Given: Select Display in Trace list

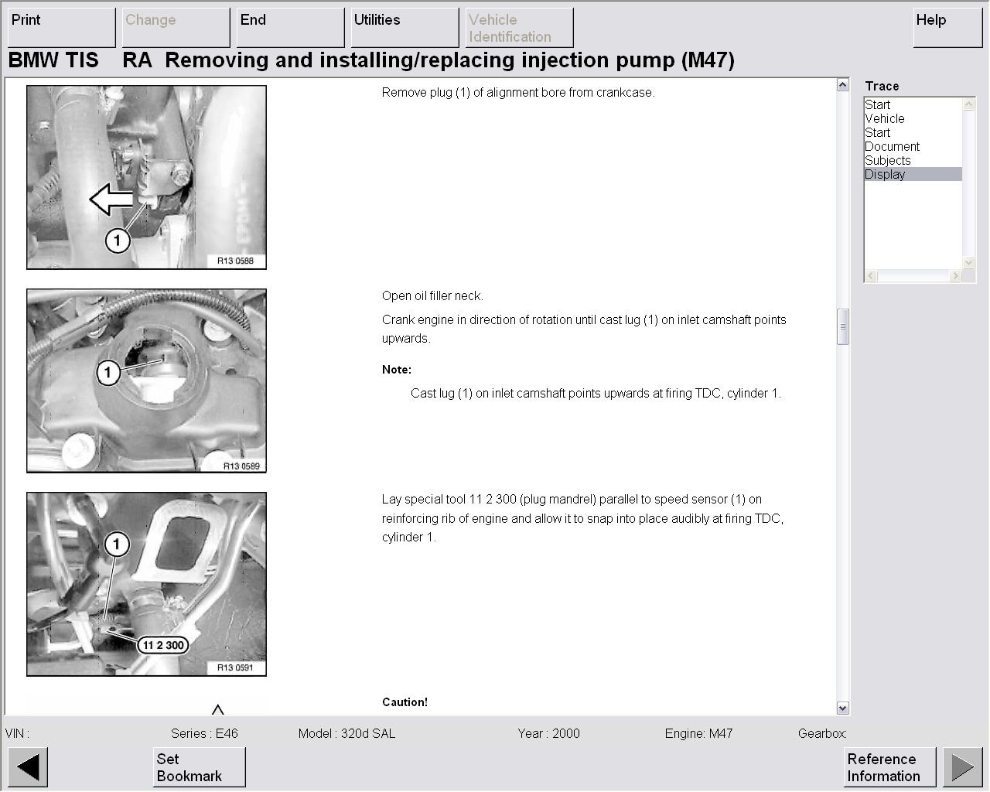Looking at the screenshot, I should point(913,174).
